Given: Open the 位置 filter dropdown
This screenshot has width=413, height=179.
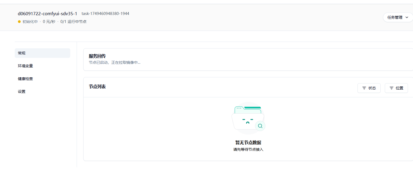Looking at the screenshot, I should coord(396,88).
